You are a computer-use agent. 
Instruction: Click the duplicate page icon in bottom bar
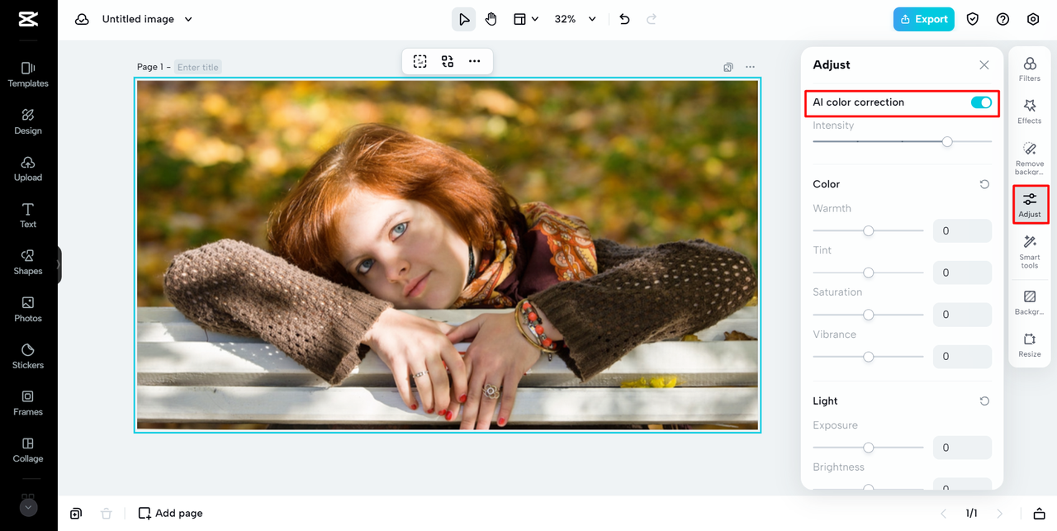(76, 514)
